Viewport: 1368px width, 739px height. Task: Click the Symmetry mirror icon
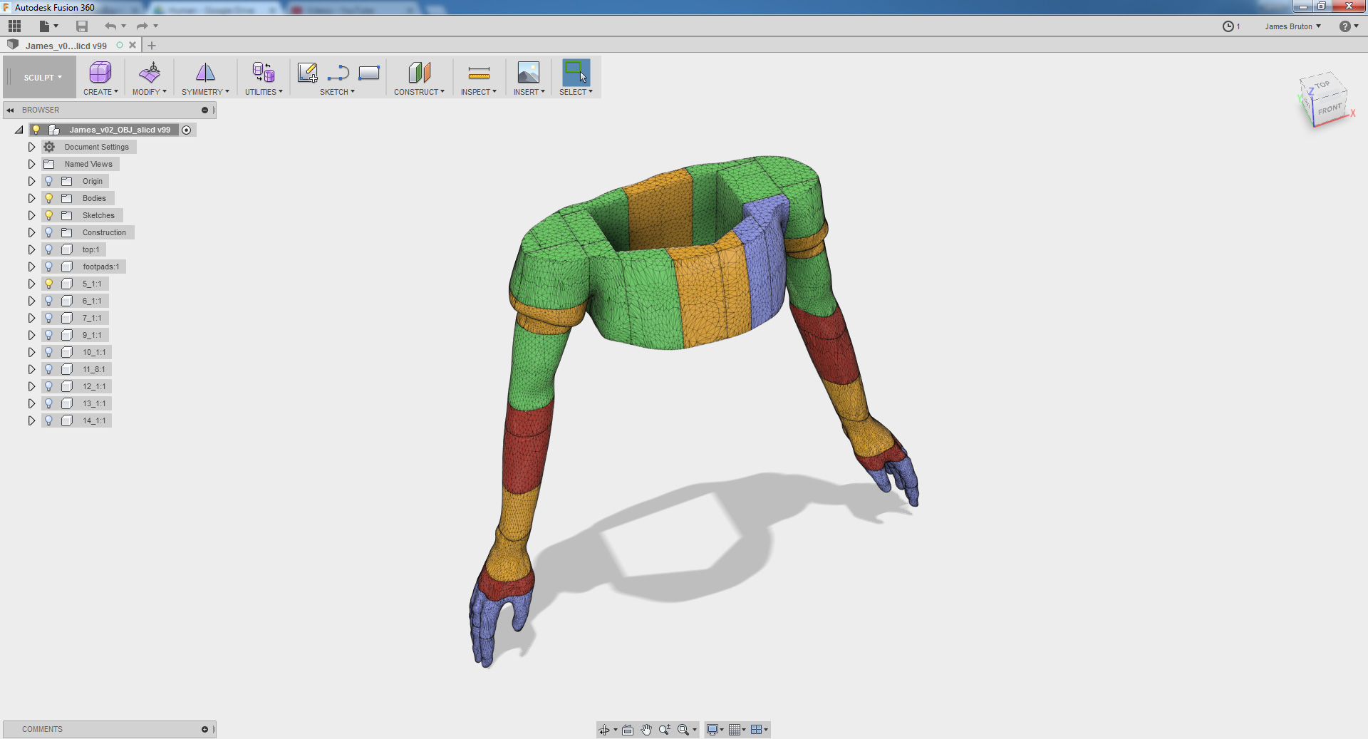(x=205, y=73)
